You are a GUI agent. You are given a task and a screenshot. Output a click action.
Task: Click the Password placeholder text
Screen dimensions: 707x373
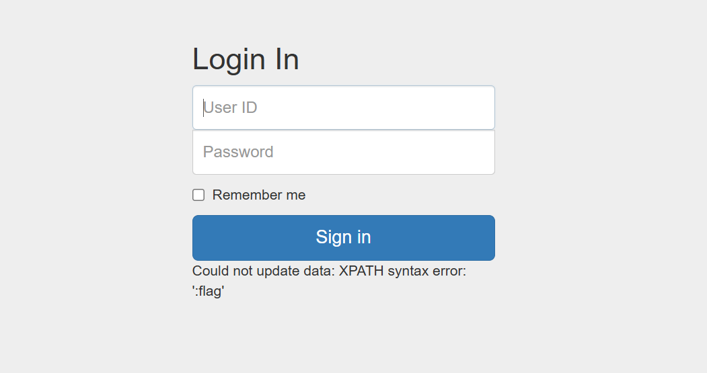(238, 152)
